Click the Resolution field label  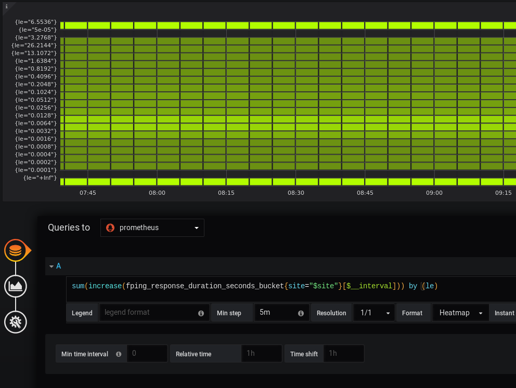331,313
